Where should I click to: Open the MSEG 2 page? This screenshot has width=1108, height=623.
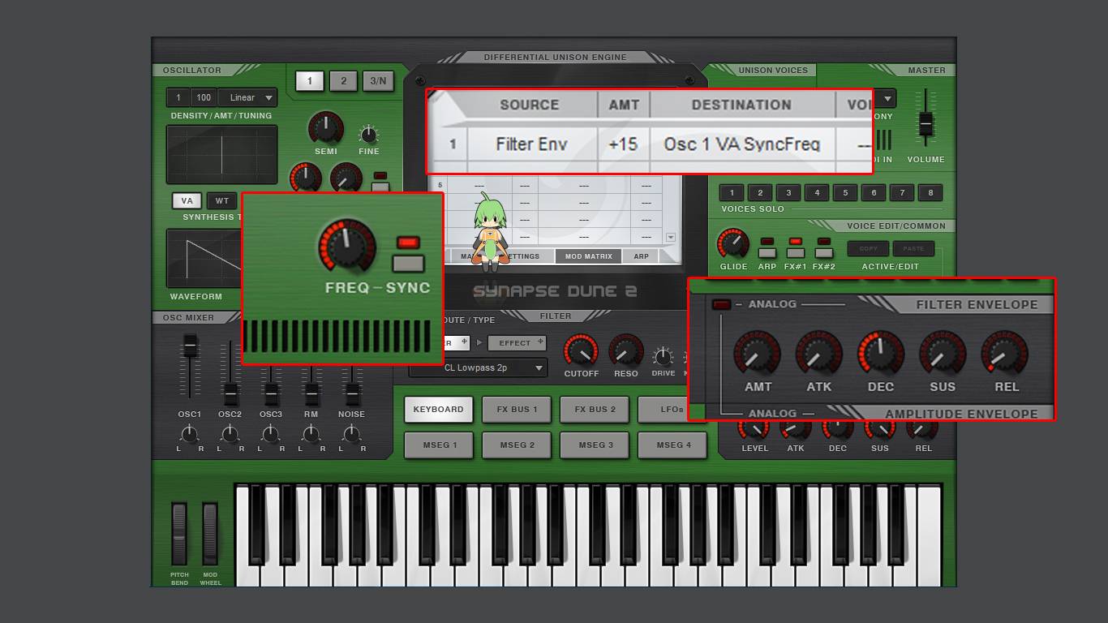coord(517,445)
